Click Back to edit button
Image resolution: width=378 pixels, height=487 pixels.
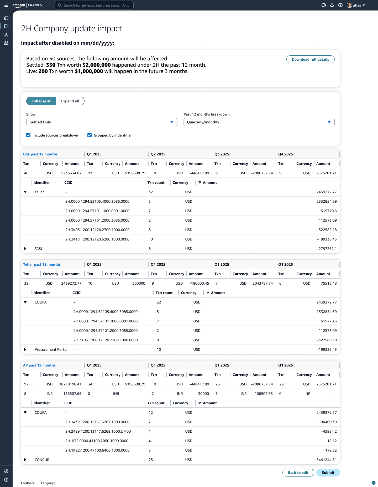tap(298, 473)
